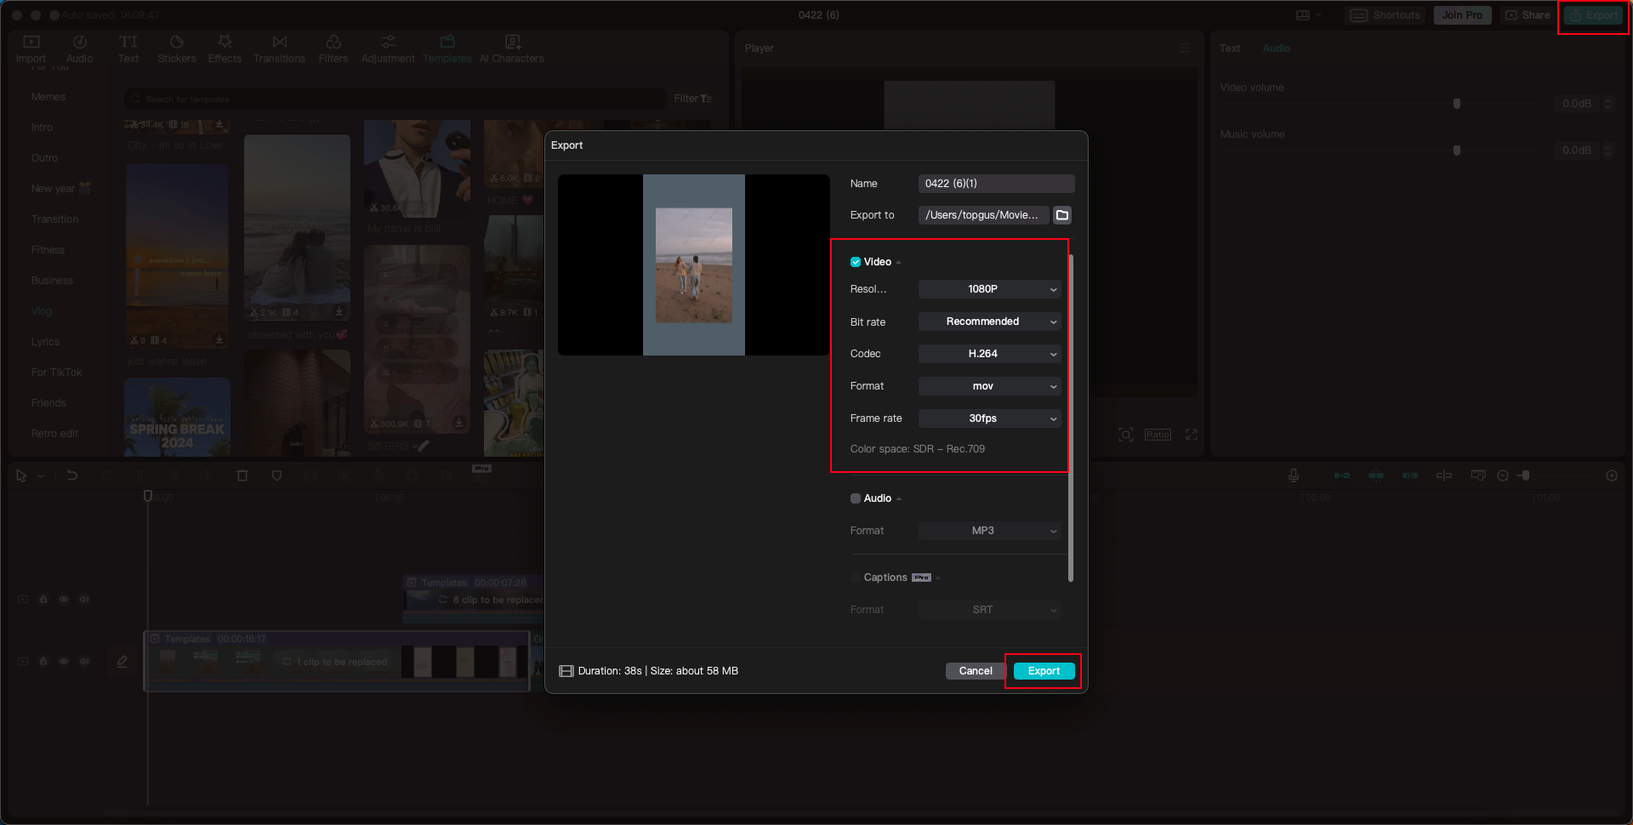Click the Effects icon in the toolbar
This screenshot has height=825, width=1633.
tap(225, 41)
